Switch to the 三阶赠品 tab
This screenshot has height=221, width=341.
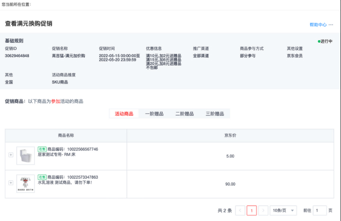215,114
